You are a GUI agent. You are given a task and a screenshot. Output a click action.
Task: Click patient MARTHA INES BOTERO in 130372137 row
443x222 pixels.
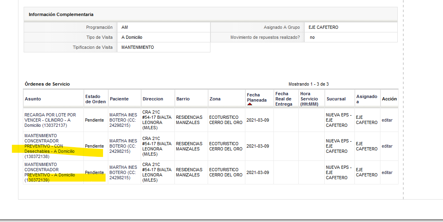click(123, 120)
